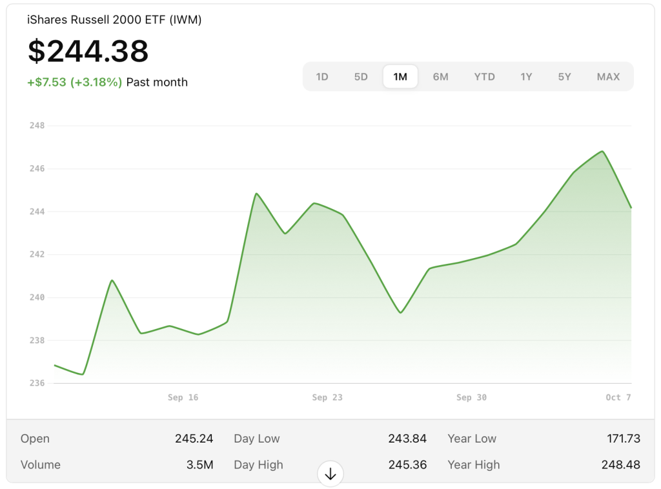This screenshot has height=489, width=661.
Task: Click the selected 1M range tab
Action: click(x=400, y=77)
